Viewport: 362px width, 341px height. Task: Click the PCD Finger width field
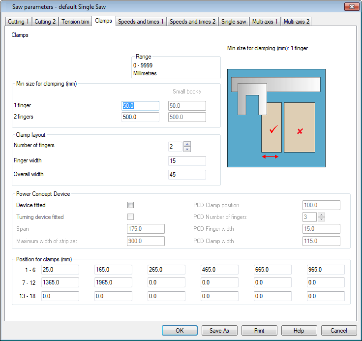[x=321, y=229]
